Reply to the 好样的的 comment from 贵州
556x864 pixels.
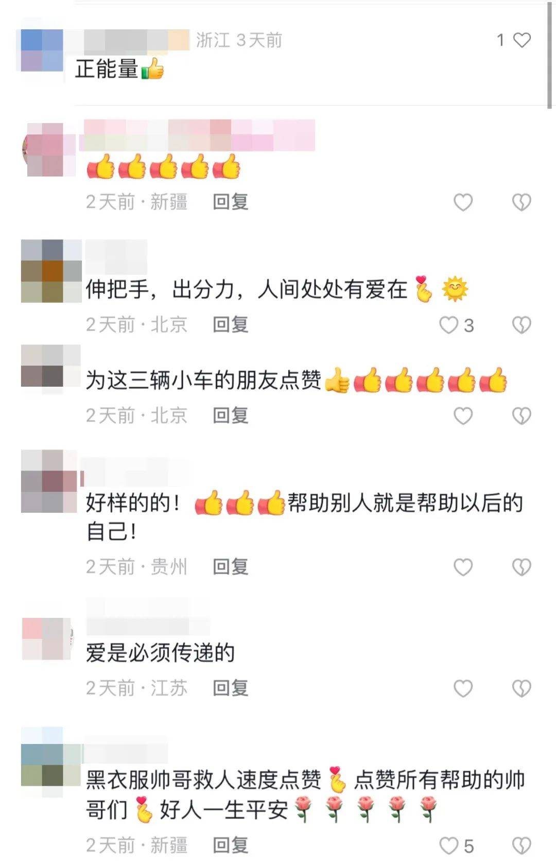click(231, 566)
